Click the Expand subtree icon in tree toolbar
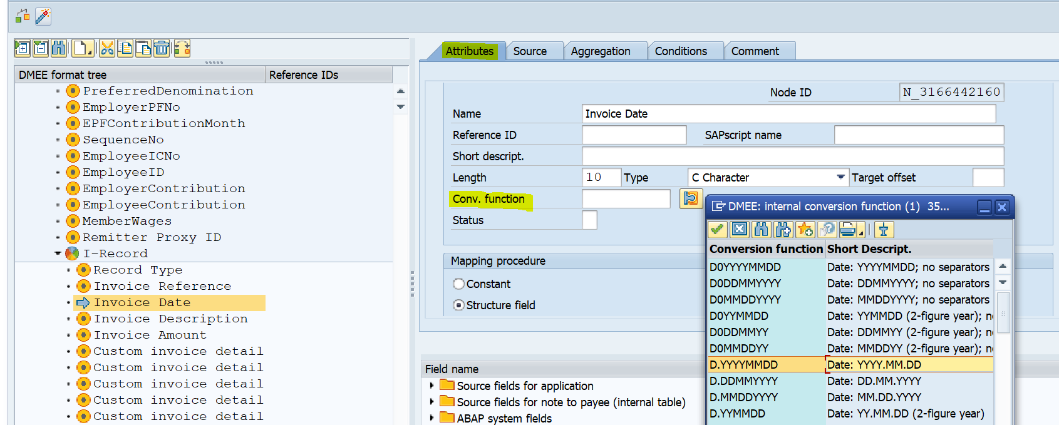Screen dimensions: 1059x425 23,48
